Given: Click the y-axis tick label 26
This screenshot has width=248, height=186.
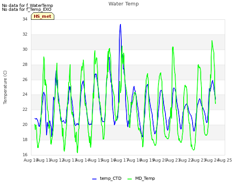Looking at the screenshot, I should pyautogui.click(x=25, y=79).
